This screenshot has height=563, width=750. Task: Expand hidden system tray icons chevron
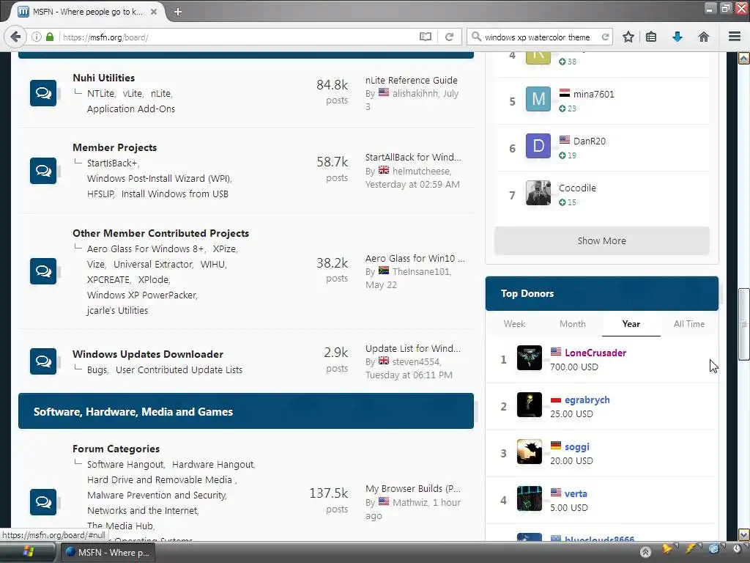645,552
